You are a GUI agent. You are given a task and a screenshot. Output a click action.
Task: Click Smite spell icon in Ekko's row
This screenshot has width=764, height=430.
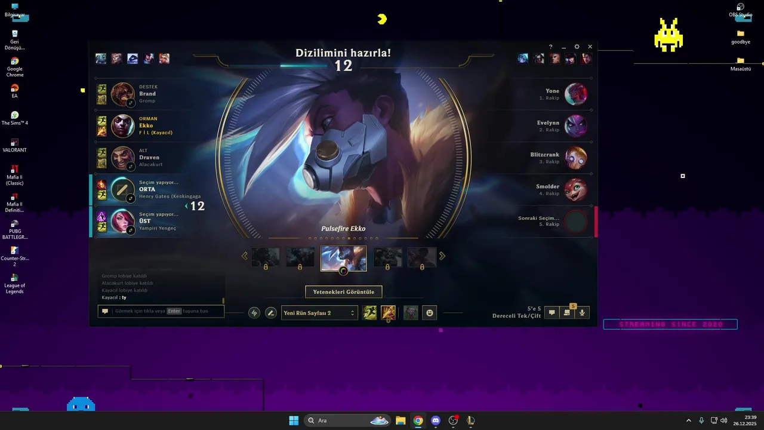(102, 131)
